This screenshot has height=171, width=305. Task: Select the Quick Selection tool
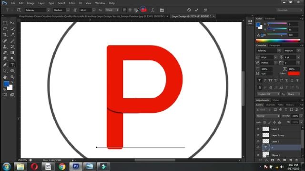click(12, 28)
